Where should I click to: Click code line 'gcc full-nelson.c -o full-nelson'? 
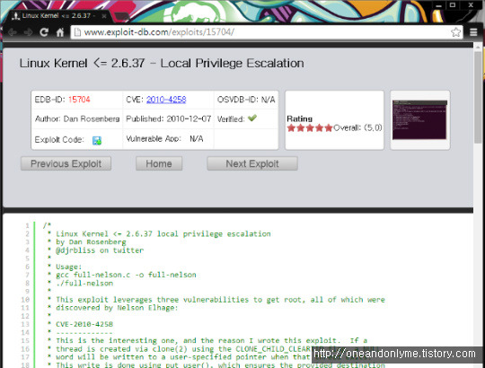click(x=126, y=275)
